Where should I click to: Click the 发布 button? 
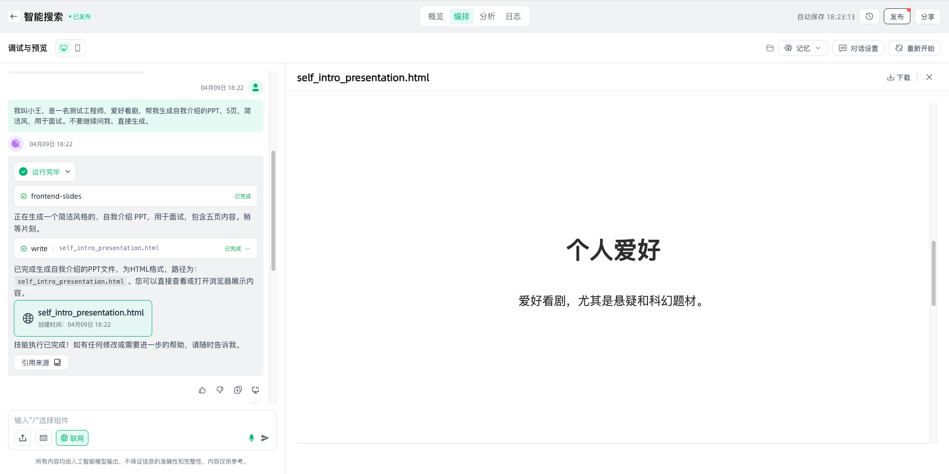(x=897, y=16)
